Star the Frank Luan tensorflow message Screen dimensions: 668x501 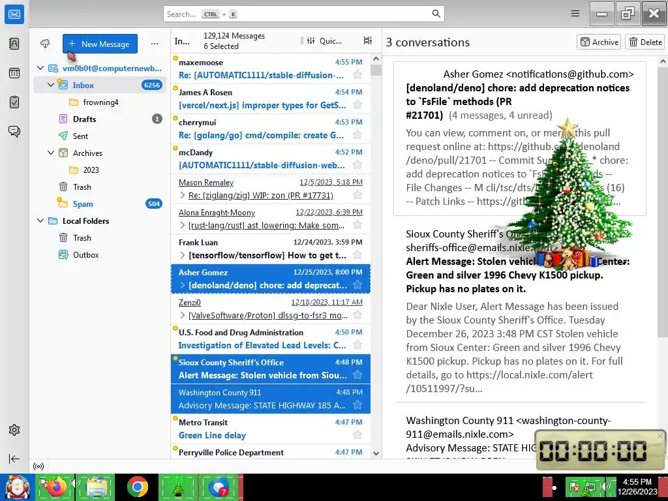[x=357, y=255]
